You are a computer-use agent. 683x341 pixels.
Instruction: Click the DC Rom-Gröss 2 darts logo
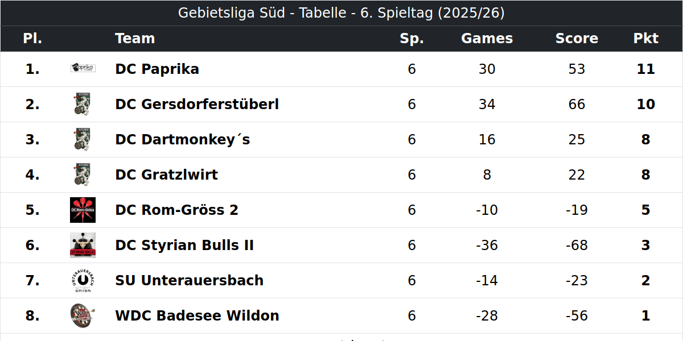(x=83, y=210)
